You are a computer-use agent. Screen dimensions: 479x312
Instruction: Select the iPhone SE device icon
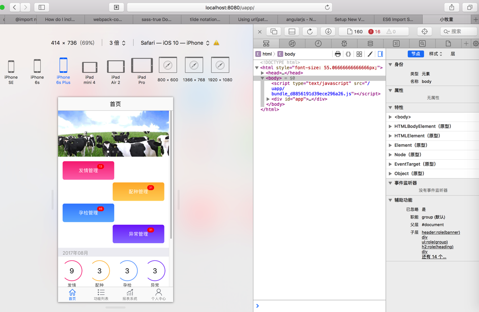(11, 66)
